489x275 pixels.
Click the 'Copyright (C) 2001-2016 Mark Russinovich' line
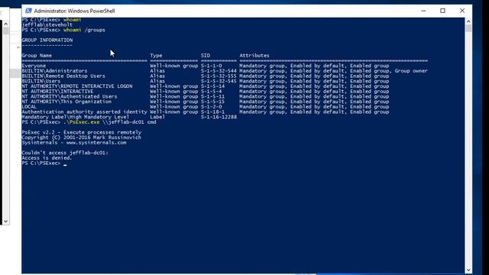(x=82, y=137)
